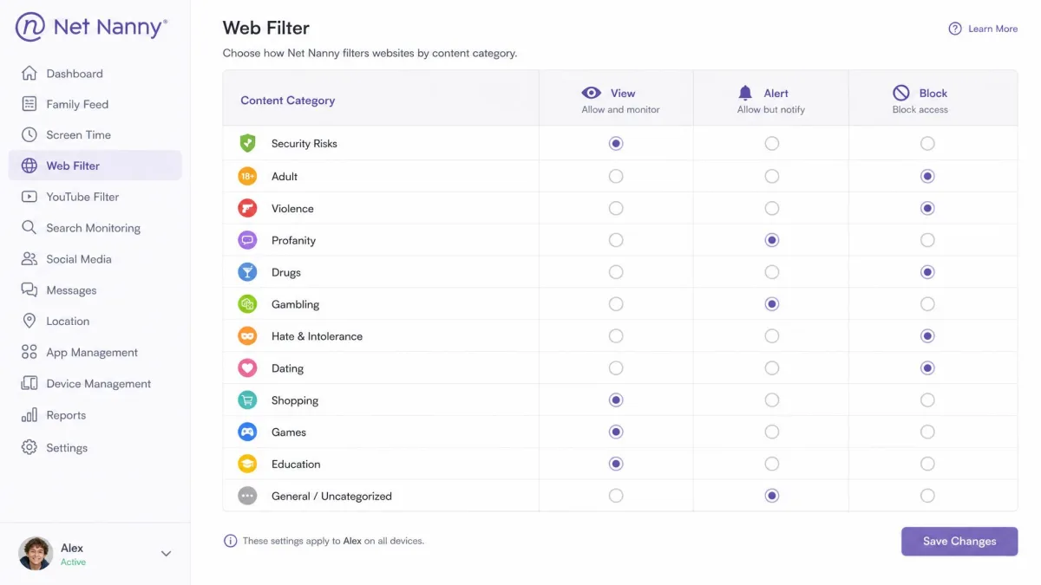Screen dimensions: 1041x585
Task: Set Hate & Intolerance to Alert
Action: [x=771, y=336]
